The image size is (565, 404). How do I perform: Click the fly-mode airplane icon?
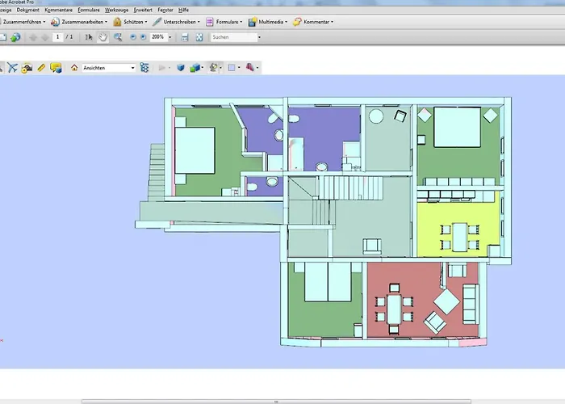(12, 68)
